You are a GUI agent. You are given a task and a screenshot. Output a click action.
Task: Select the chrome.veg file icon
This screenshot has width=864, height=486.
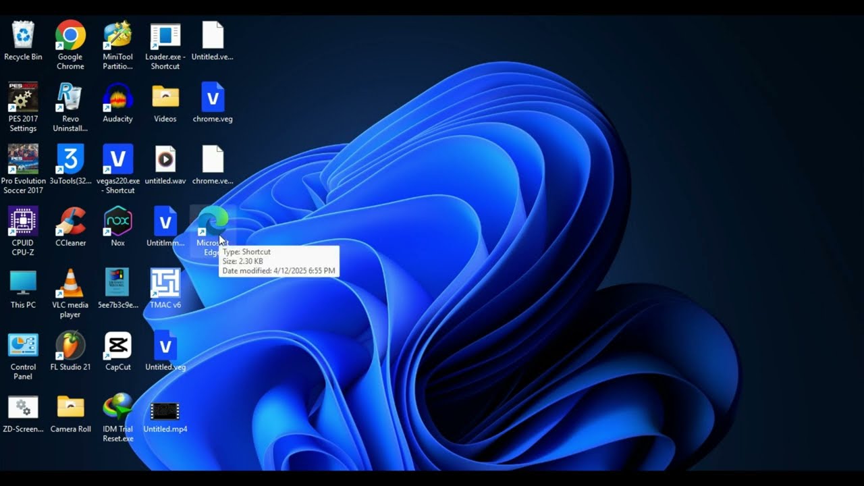coord(213,97)
